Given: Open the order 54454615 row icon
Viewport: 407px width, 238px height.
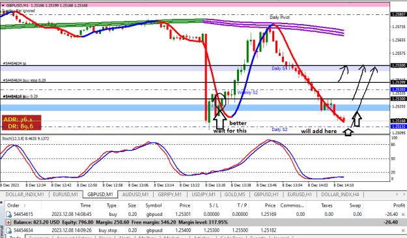Looking at the screenshot, I should tap(8, 215).
